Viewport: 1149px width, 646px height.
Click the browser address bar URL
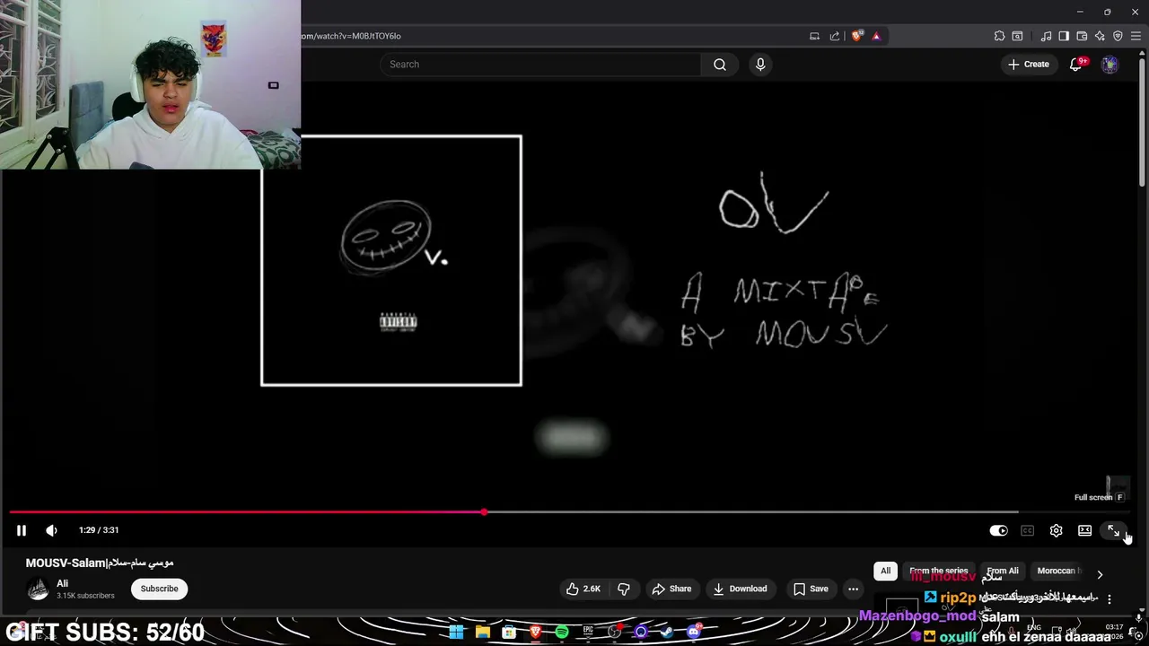pyautogui.click(x=350, y=36)
